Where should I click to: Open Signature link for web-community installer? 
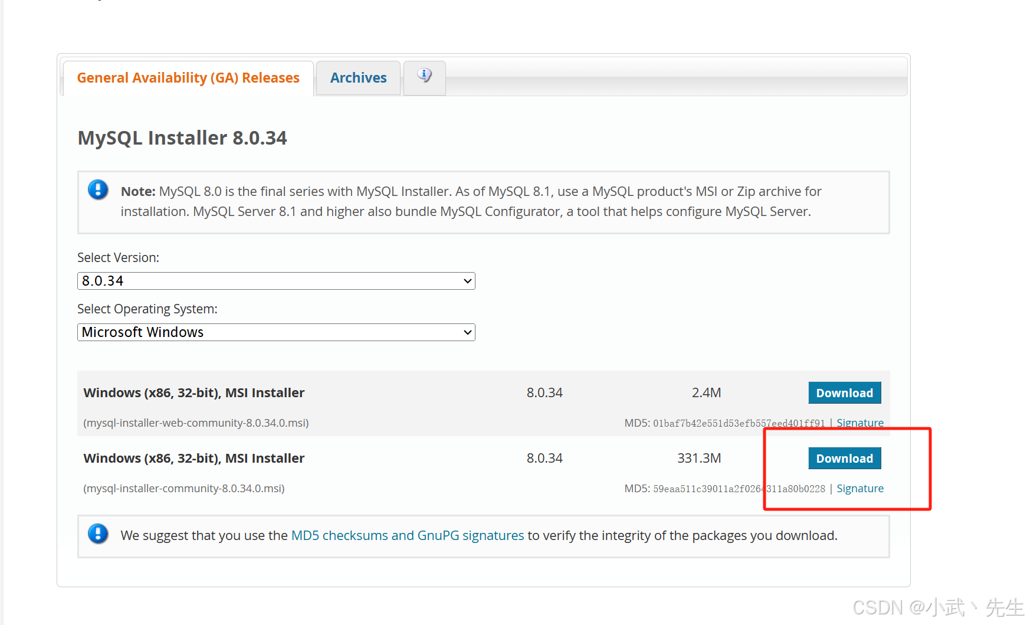pyautogui.click(x=859, y=423)
